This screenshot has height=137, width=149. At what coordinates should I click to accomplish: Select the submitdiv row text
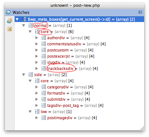click(x=69, y=99)
